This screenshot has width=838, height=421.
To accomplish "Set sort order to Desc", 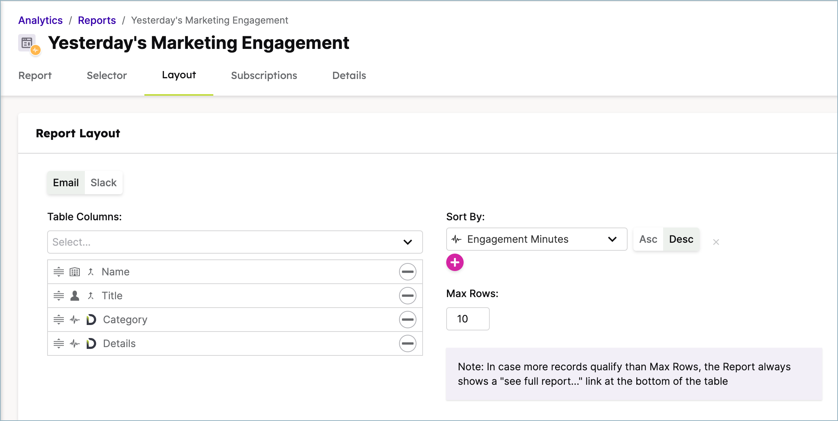I will 681,239.
